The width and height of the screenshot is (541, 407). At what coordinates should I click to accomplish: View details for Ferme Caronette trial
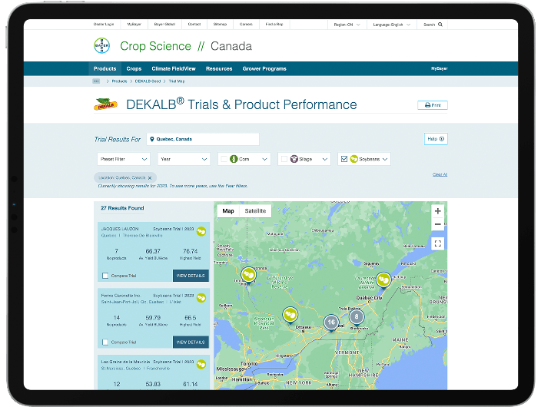click(191, 342)
